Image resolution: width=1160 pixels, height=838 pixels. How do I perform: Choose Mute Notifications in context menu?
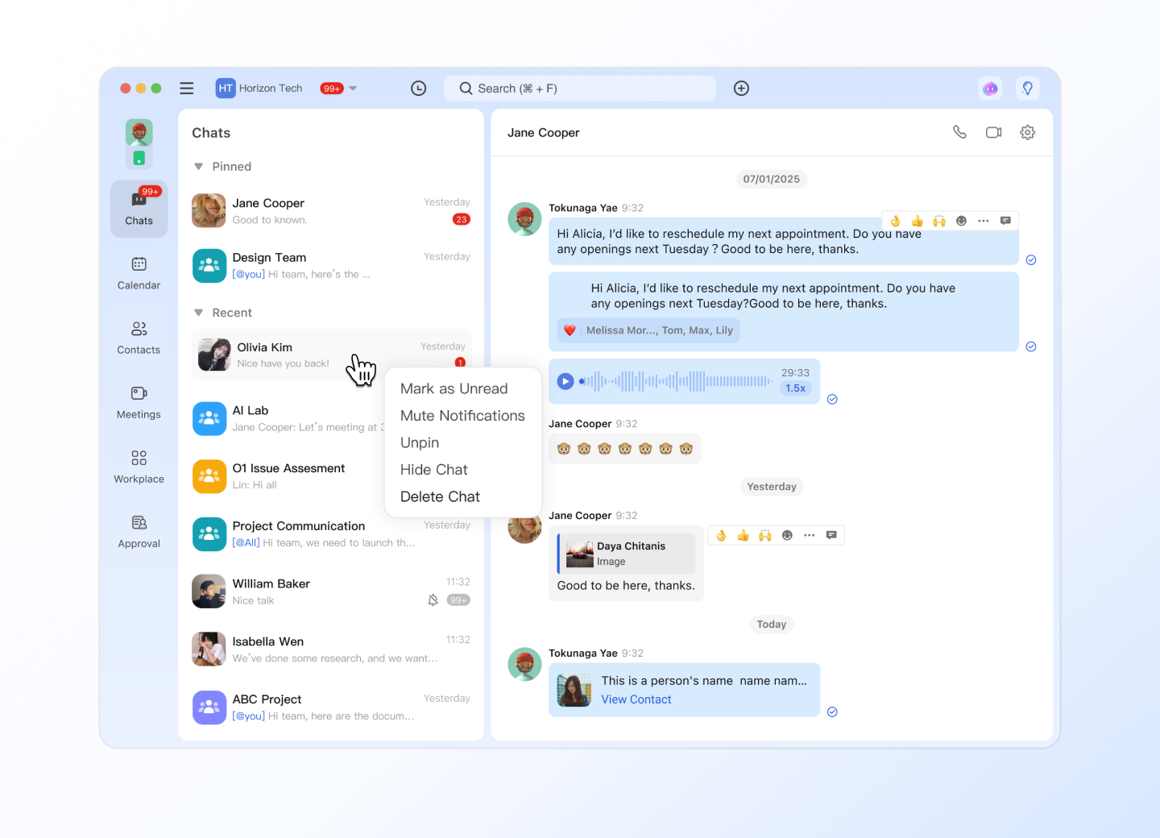click(x=462, y=416)
